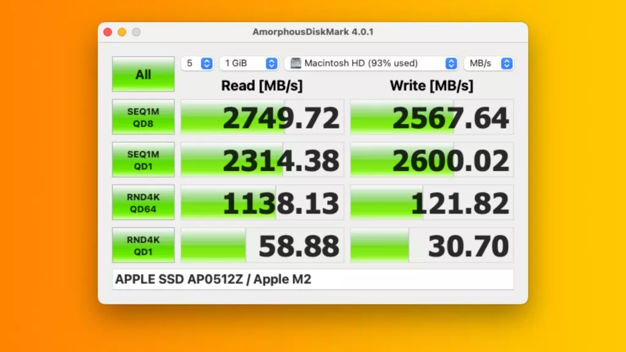Screen dimensions: 626x352
Task: Click the Read [MB/s] column header
Action: (262, 86)
